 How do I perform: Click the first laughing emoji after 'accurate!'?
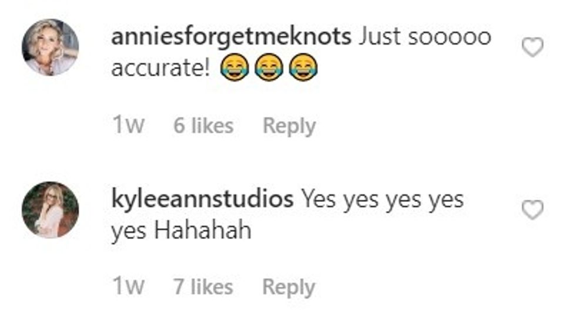point(234,70)
